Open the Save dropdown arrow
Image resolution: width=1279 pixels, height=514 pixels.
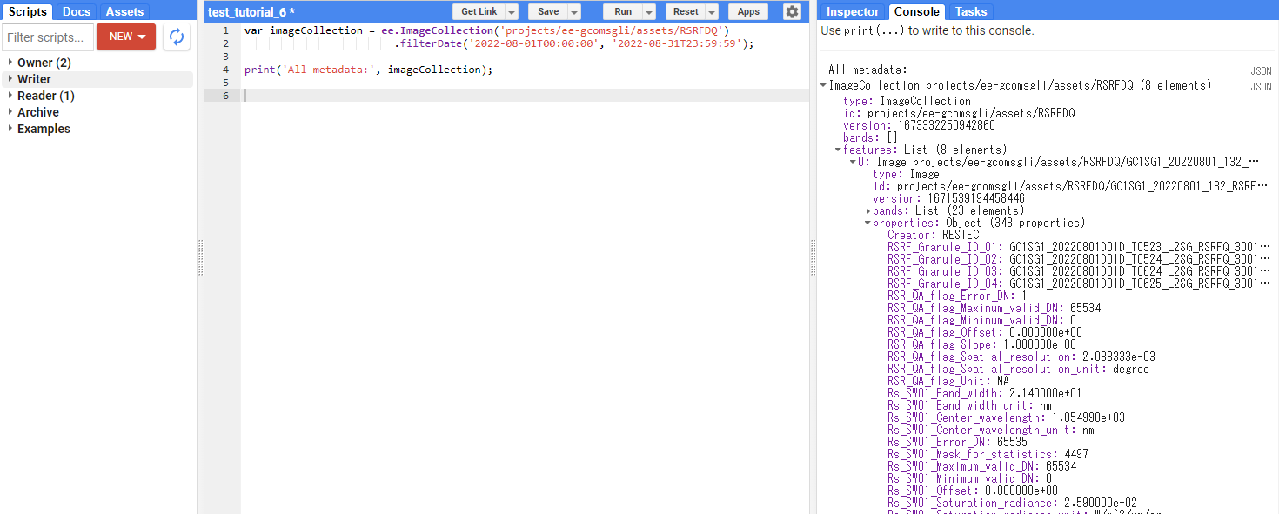tap(574, 12)
